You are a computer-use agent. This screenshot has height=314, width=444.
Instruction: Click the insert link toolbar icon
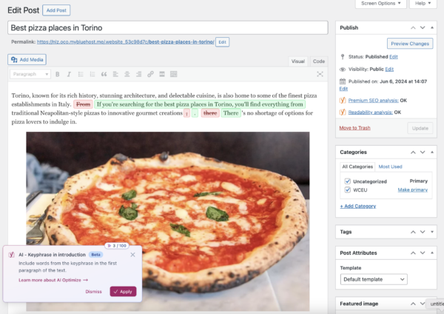pyautogui.click(x=151, y=74)
